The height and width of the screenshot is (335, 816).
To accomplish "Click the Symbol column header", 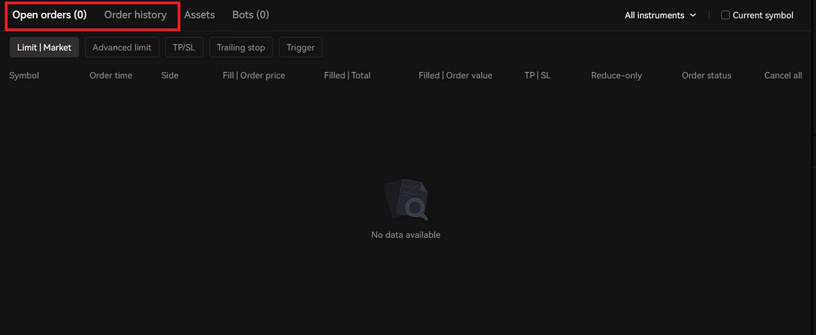I will coord(24,75).
